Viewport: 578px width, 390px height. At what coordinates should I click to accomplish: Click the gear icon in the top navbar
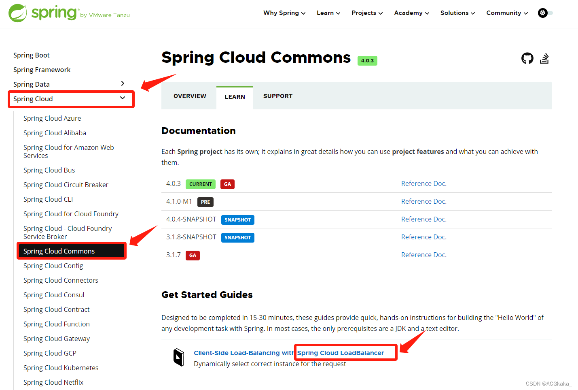click(542, 13)
